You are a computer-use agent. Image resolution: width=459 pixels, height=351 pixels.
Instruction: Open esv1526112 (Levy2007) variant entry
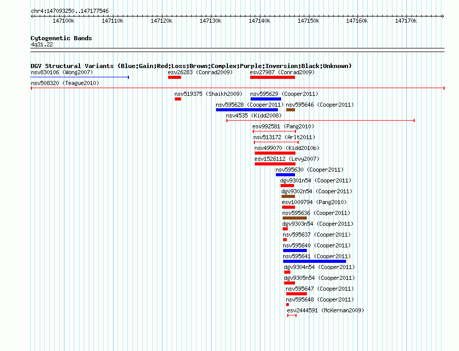287,159
